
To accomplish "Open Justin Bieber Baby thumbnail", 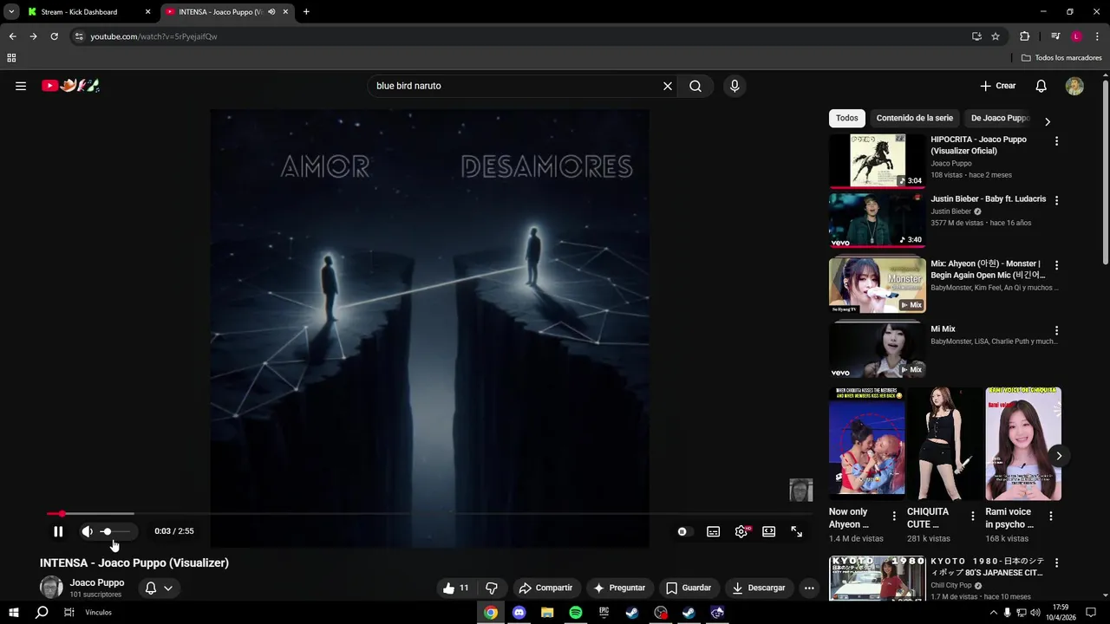I will tap(877, 220).
